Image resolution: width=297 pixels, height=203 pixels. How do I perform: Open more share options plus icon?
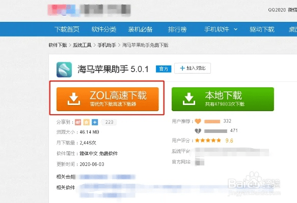click(x=95, y=122)
